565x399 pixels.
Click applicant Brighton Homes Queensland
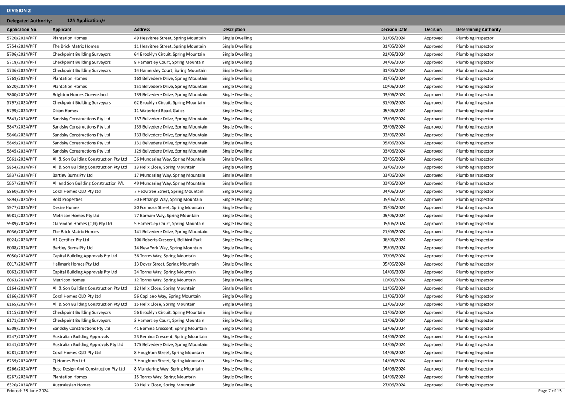(x=80, y=95)
